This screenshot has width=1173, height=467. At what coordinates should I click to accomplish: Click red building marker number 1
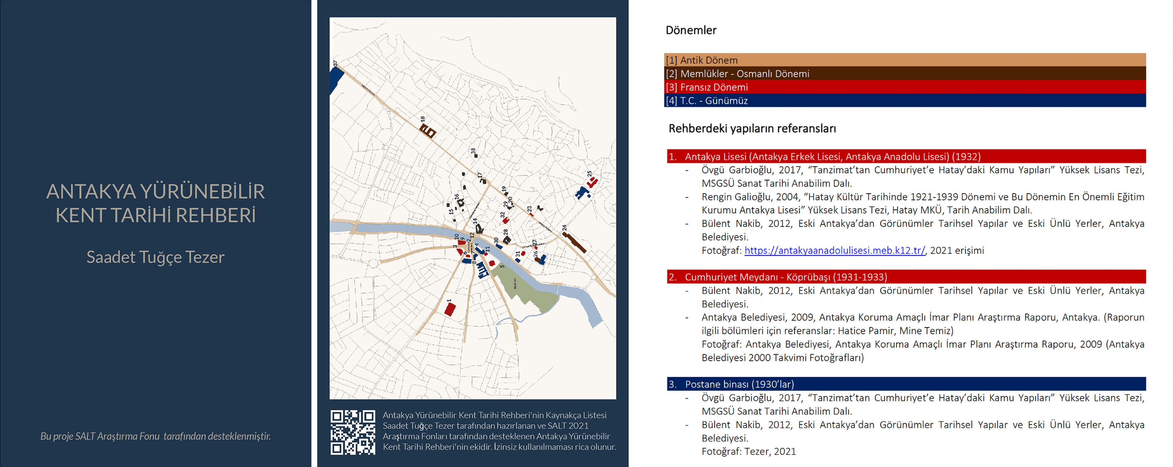(x=450, y=310)
